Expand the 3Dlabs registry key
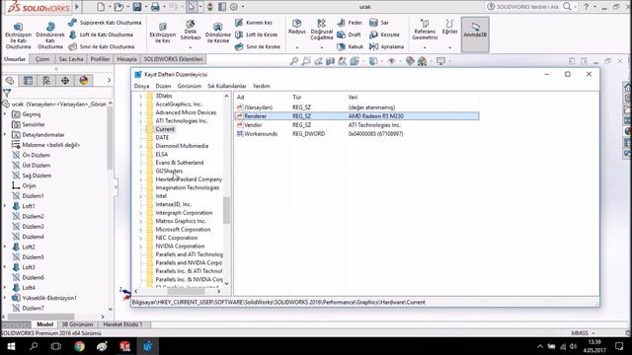Viewport: 632px width, 355px height. [140, 97]
